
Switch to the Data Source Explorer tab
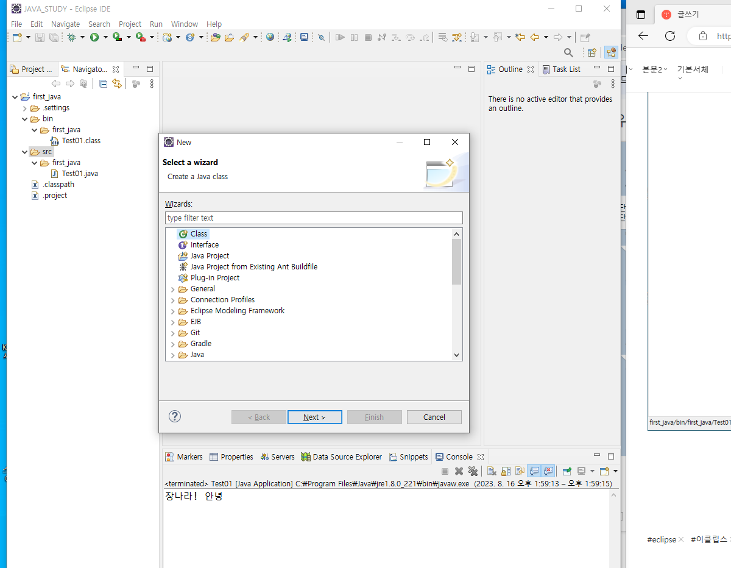[x=342, y=456]
